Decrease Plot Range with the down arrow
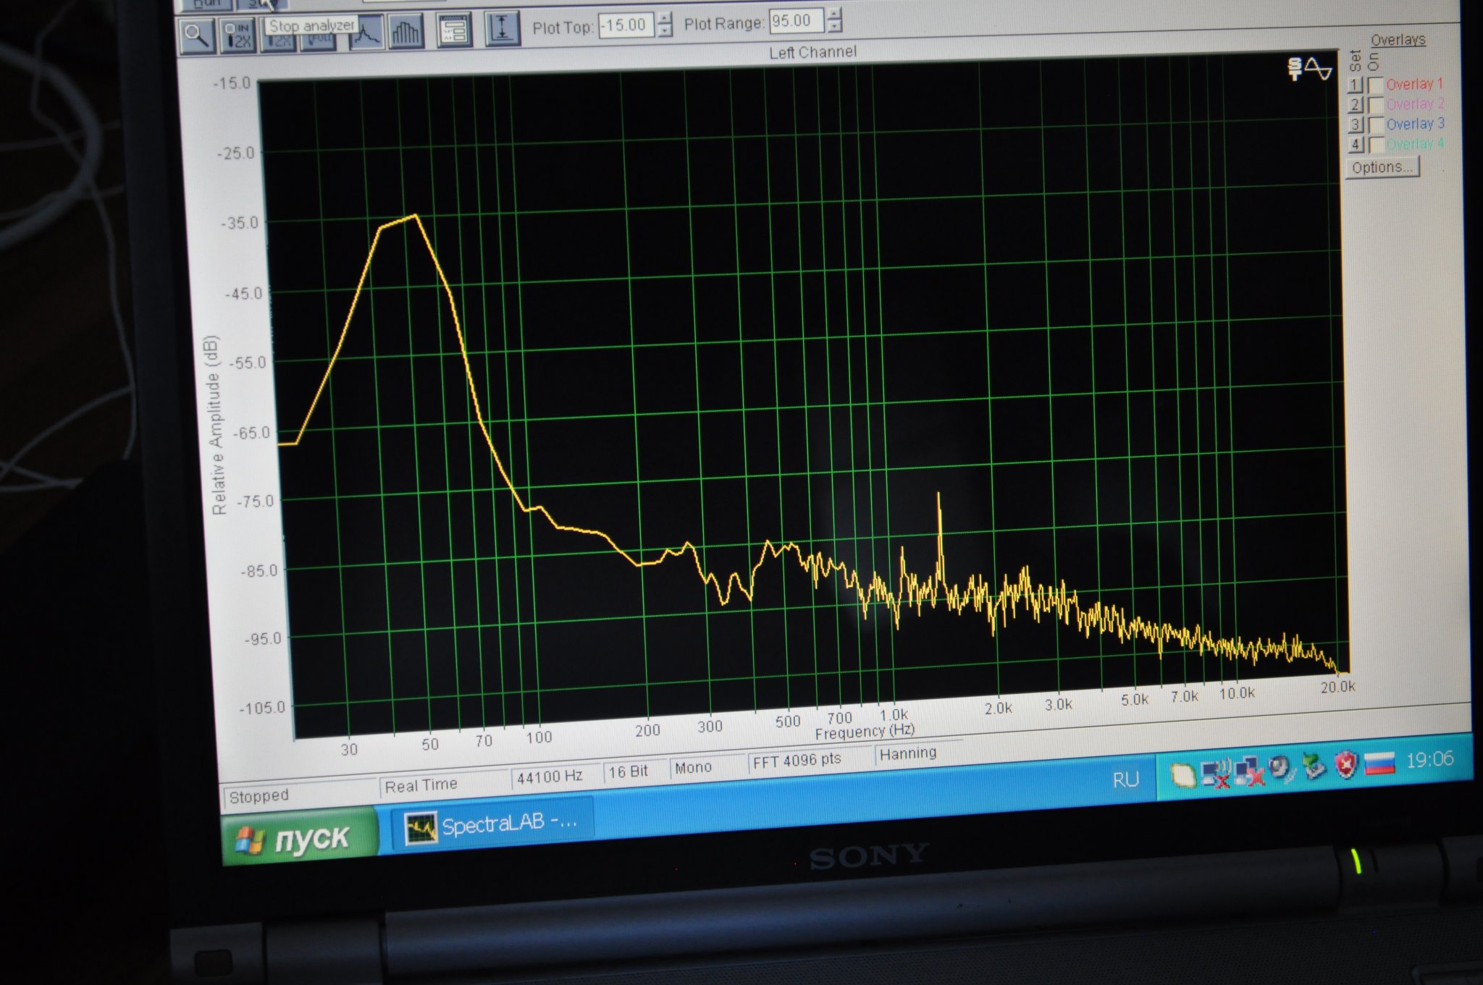This screenshot has height=985, width=1483. click(x=835, y=26)
